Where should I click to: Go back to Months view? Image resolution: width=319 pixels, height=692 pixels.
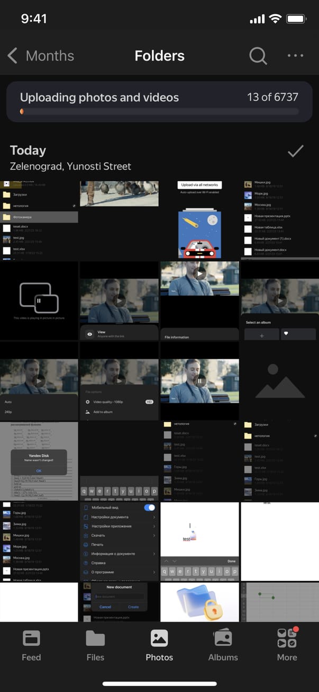click(x=41, y=56)
